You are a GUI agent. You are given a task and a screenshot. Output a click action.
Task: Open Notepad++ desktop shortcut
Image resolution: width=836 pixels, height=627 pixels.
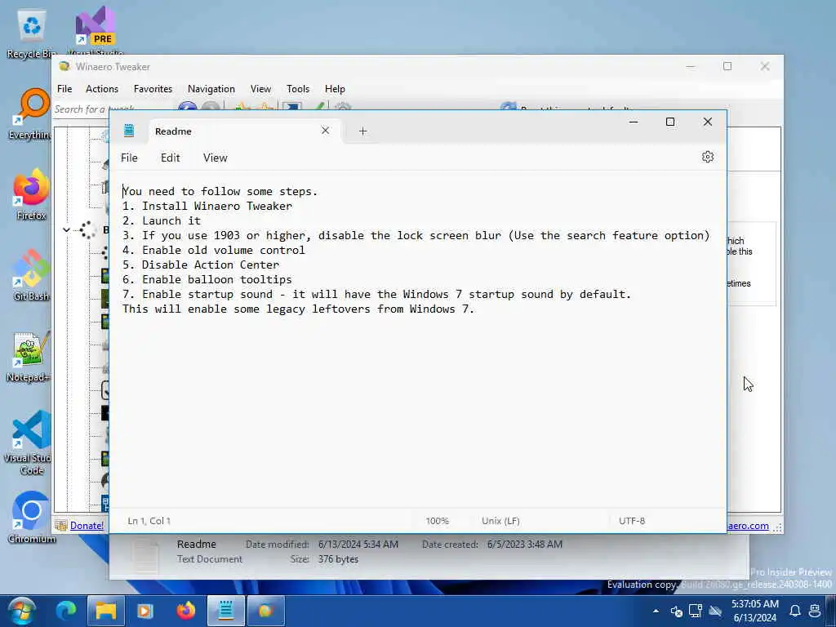[x=29, y=357]
